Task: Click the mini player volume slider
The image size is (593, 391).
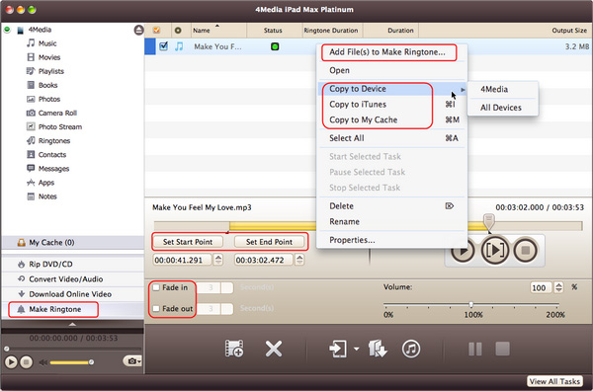Action: pos(71,362)
